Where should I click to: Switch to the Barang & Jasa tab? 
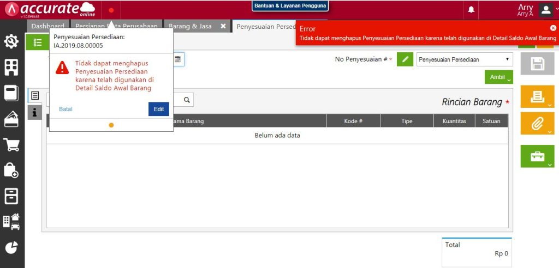pos(190,26)
